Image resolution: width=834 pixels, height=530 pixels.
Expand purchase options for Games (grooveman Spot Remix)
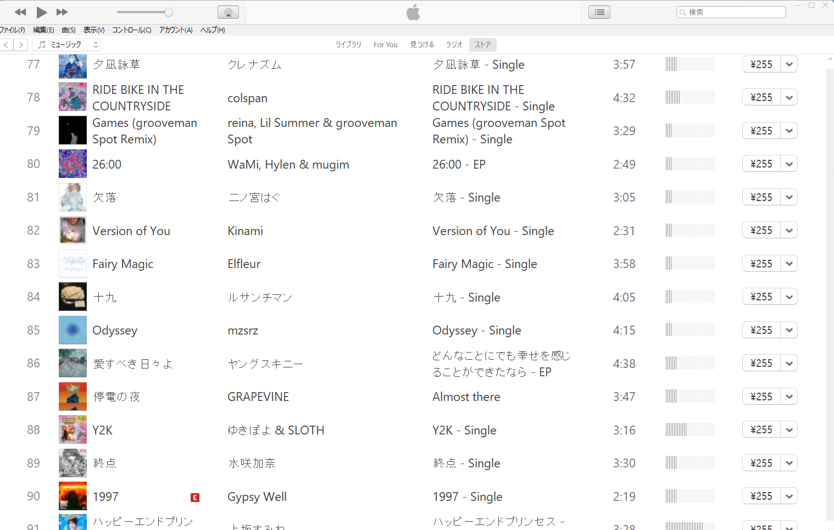[789, 131]
